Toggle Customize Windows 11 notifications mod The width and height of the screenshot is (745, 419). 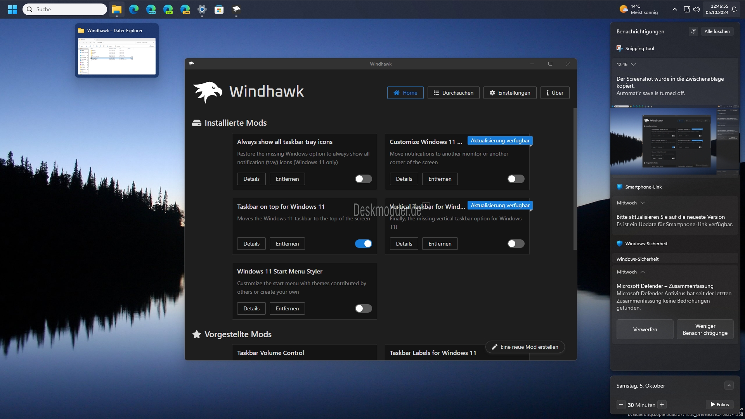(x=516, y=179)
